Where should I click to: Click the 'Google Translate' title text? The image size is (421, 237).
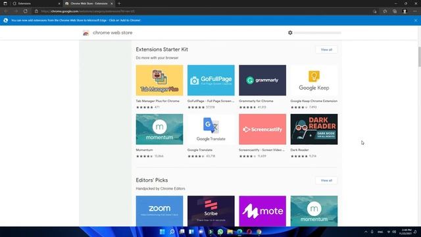pos(200,150)
